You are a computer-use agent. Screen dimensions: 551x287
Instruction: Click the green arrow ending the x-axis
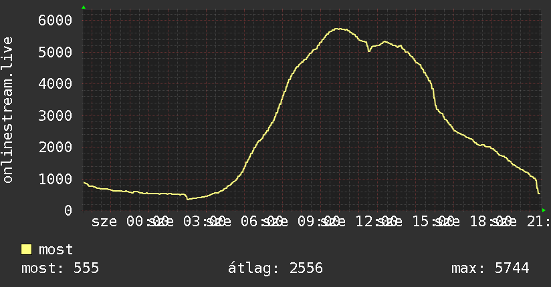[544, 210]
